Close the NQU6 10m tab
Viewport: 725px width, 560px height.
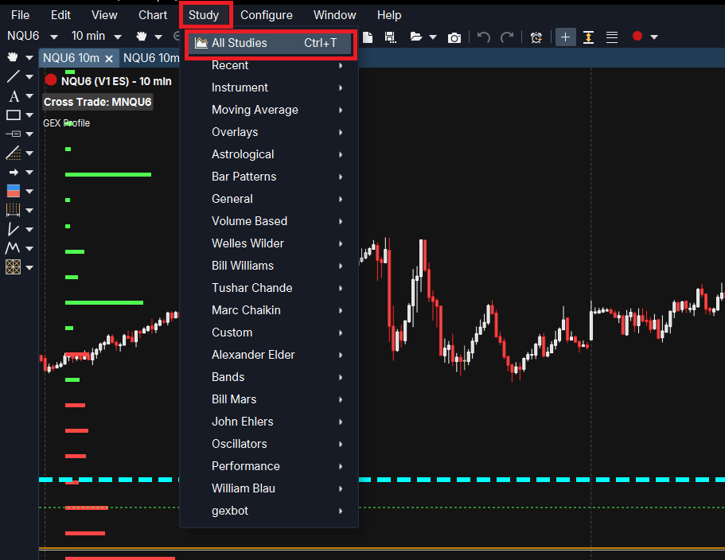click(x=109, y=59)
